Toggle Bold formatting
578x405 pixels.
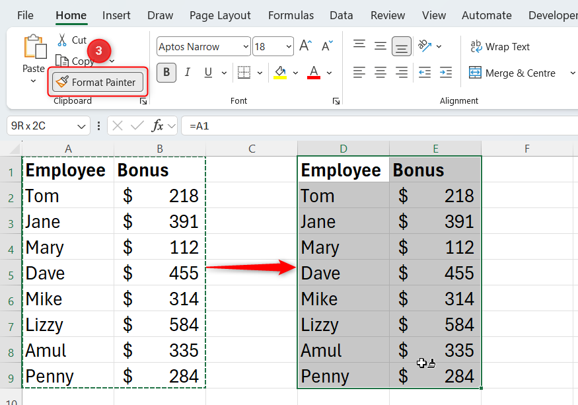[166, 72]
